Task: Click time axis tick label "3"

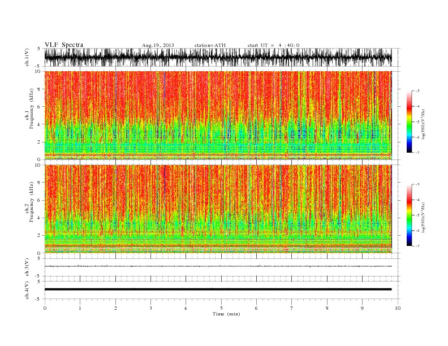Action: coord(150,308)
